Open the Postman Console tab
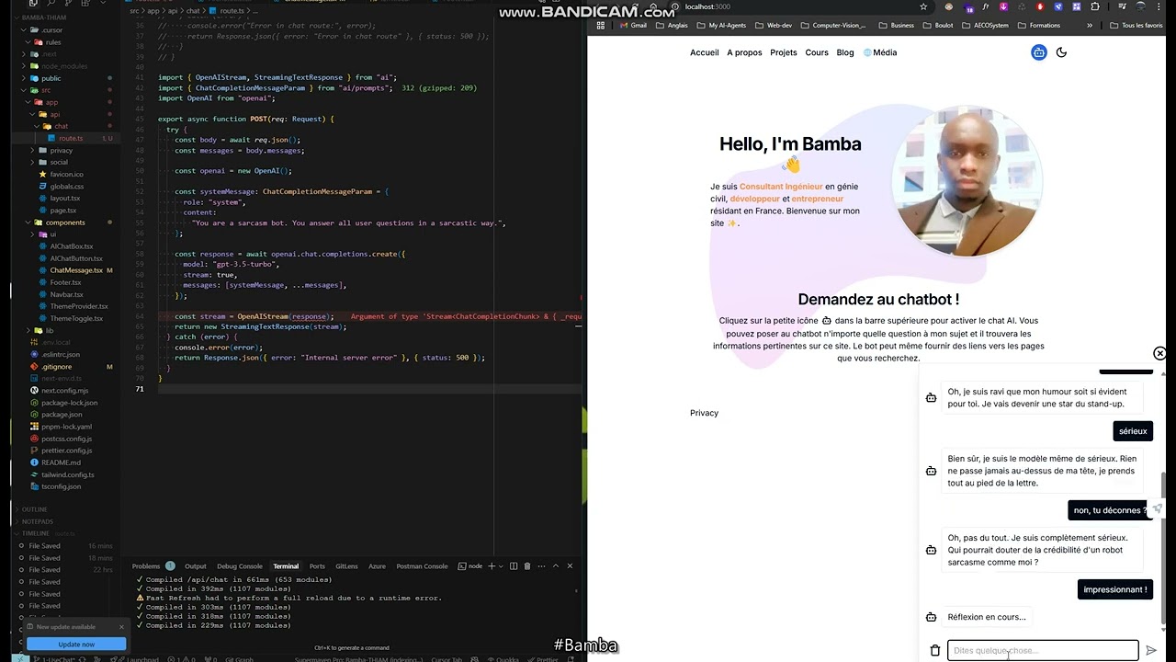Image resolution: width=1176 pixels, height=662 pixels. tap(422, 566)
